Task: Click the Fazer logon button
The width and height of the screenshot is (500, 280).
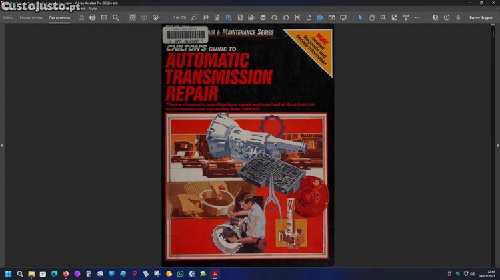Action: click(x=481, y=17)
